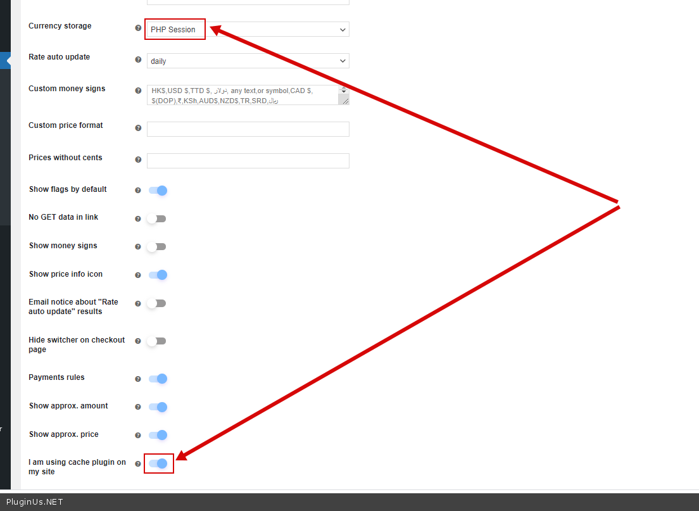Click help icon for Custom price format

tap(138, 128)
